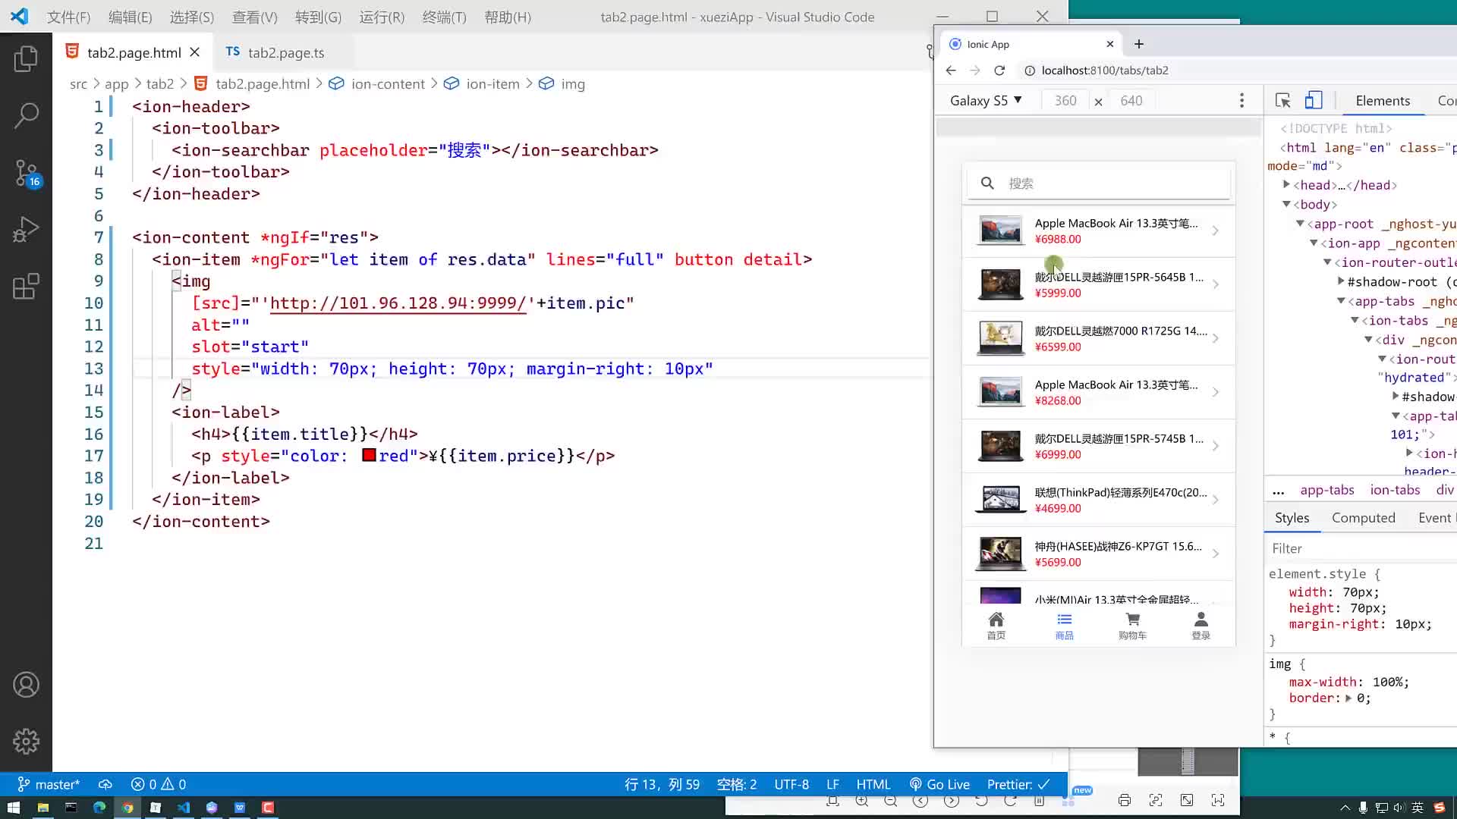The height and width of the screenshot is (819, 1457).
Task: Click the 行 13, 列 59 cursor position
Action: [662, 784]
